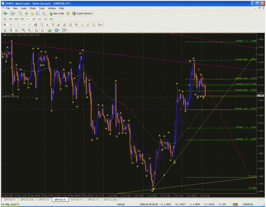Select the arrow Cursor tool
This screenshot has height=207, width=266.
pos(5,25)
